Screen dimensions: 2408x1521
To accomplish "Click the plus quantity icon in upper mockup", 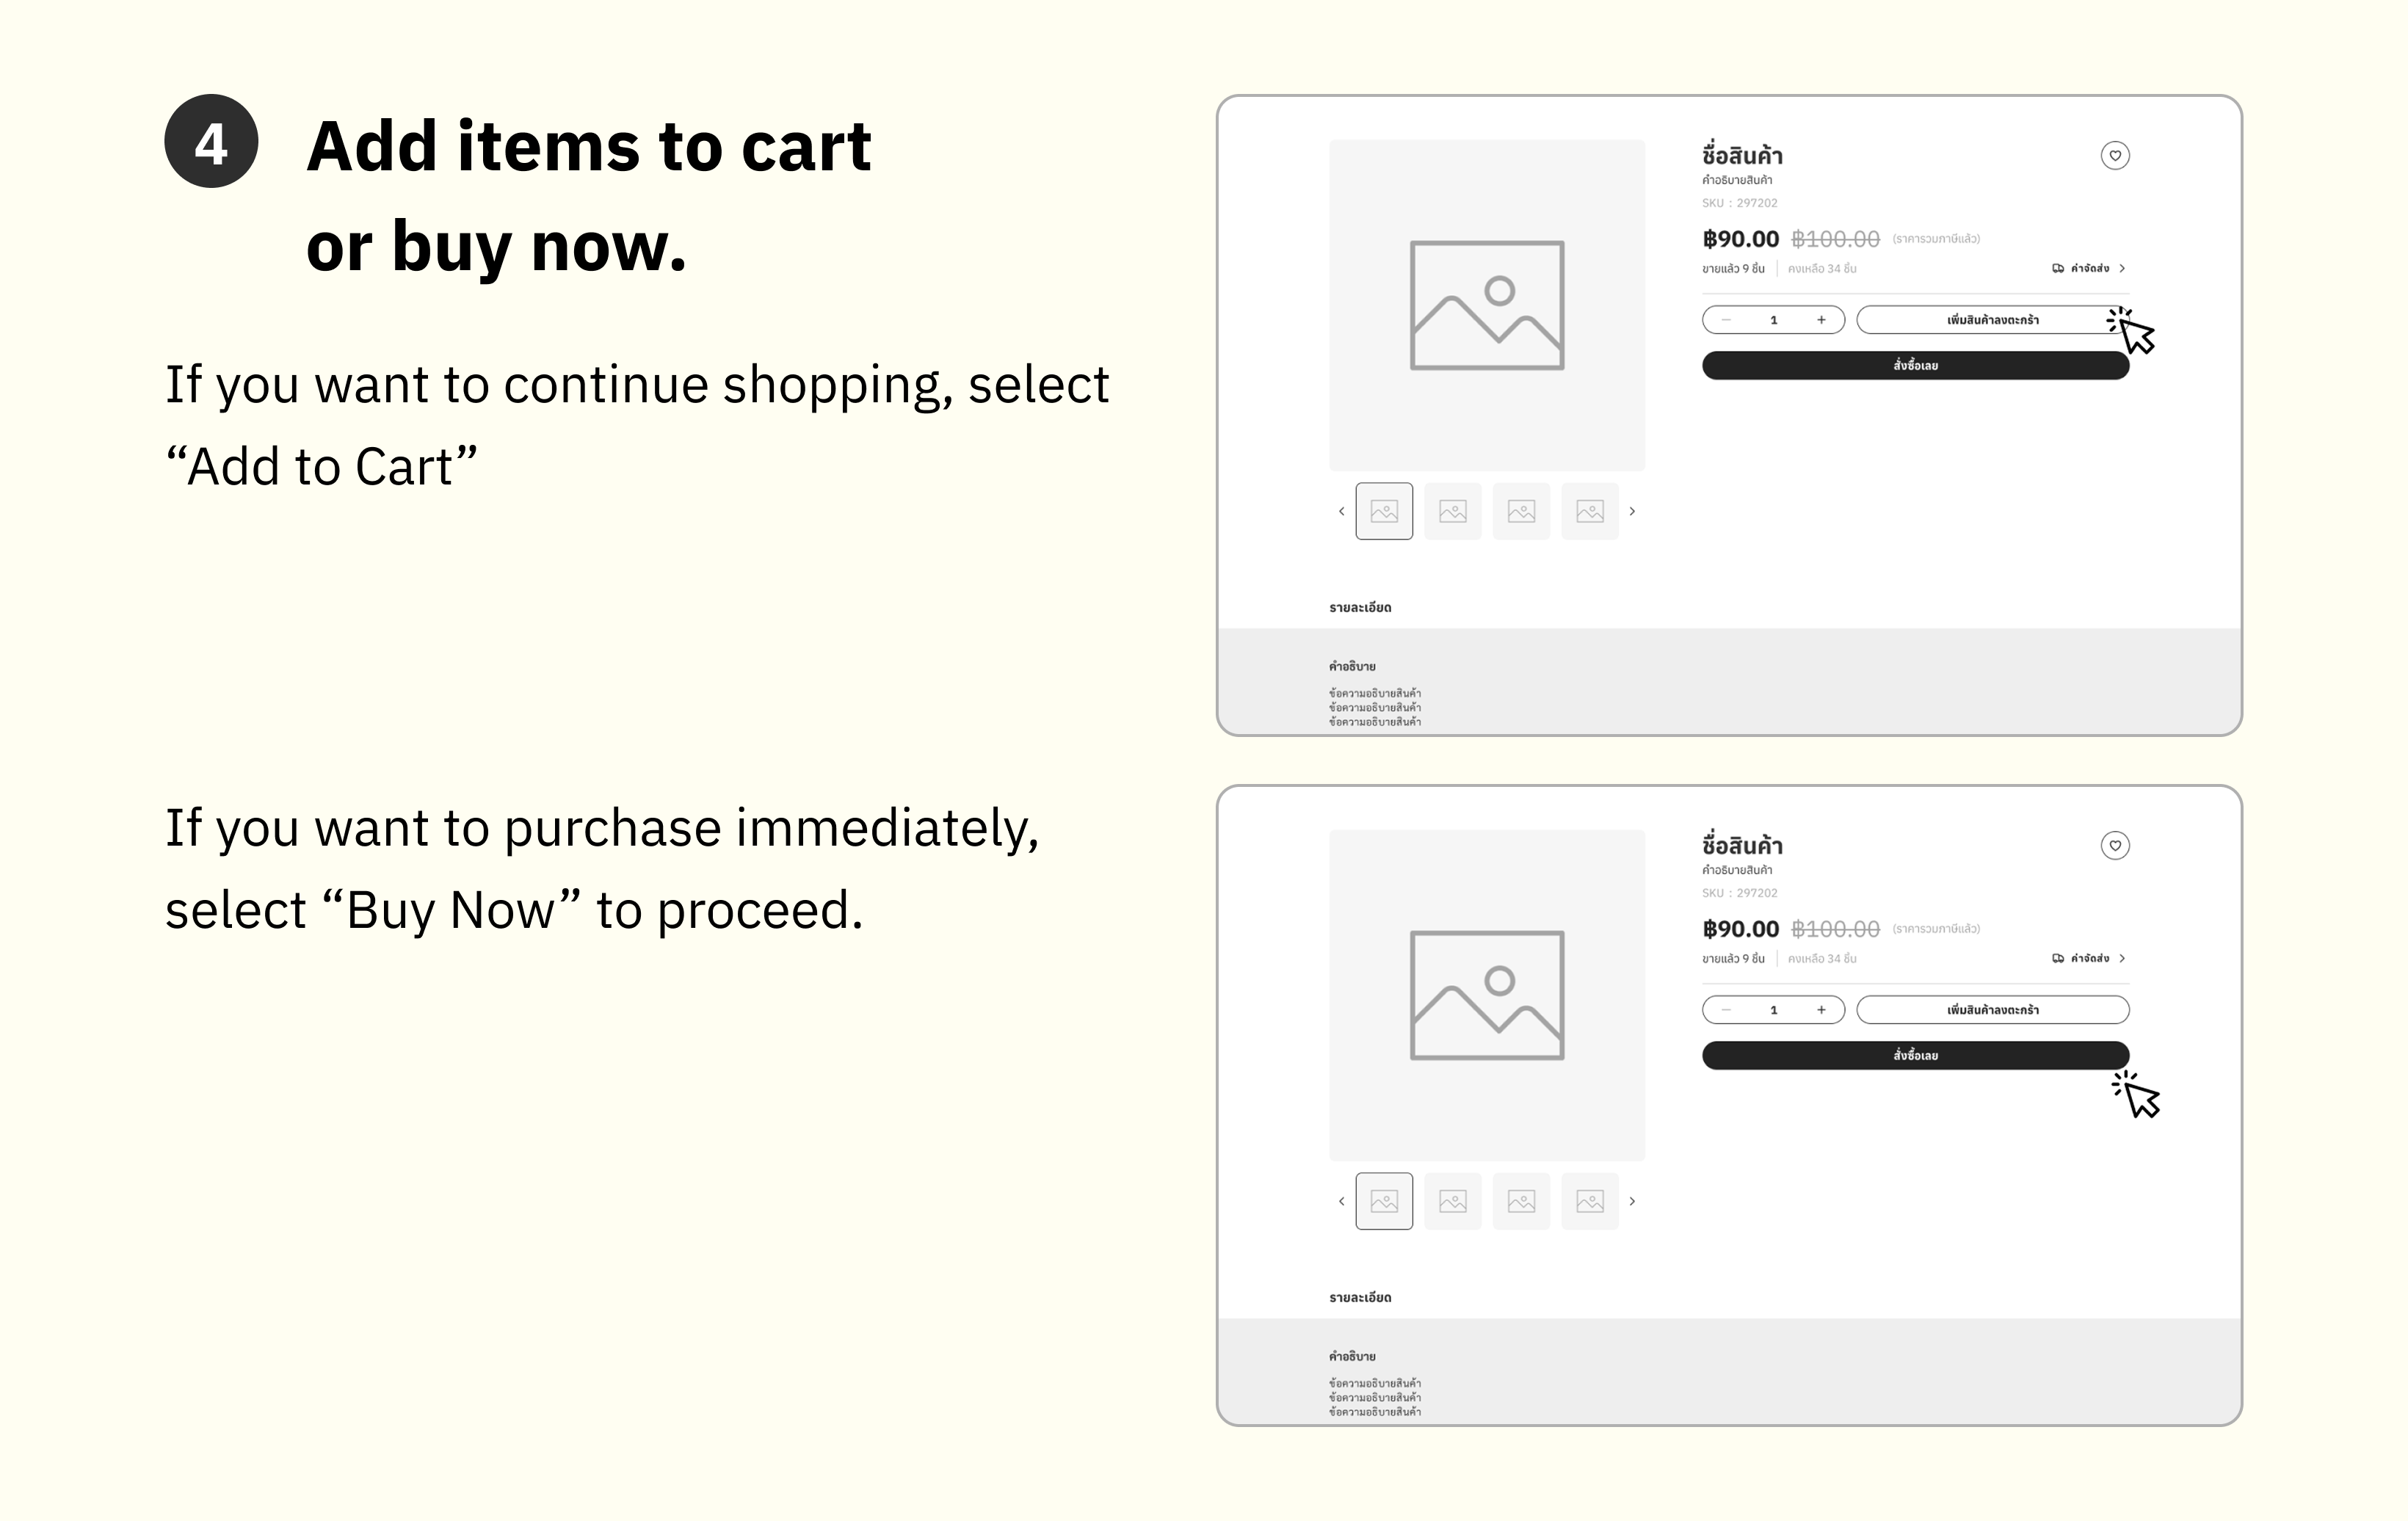I will click(x=1821, y=320).
